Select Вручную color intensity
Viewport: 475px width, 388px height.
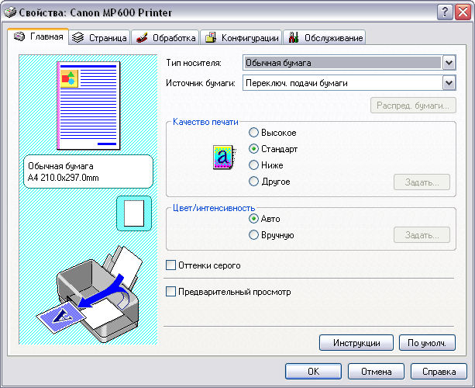click(271, 235)
